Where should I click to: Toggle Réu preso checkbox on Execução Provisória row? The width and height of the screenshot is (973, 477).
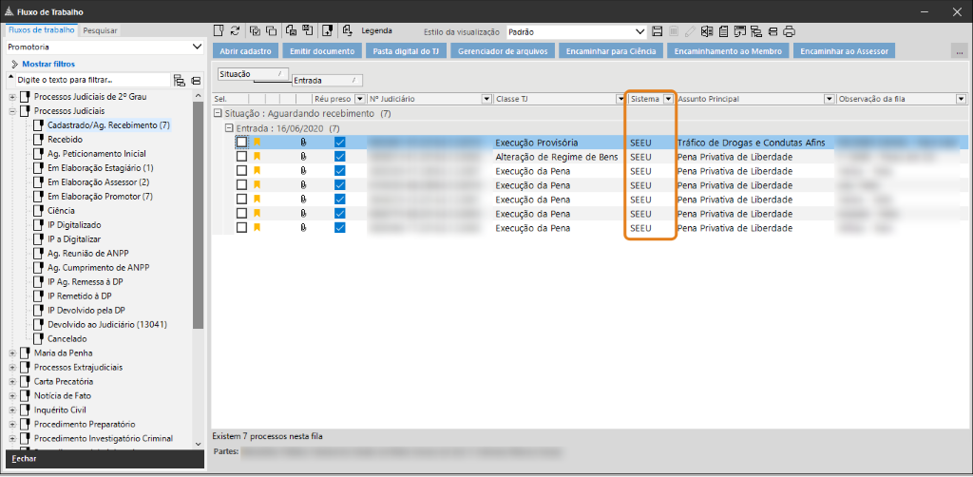click(339, 142)
